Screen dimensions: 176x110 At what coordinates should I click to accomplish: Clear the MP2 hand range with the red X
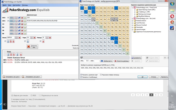(22, 18)
